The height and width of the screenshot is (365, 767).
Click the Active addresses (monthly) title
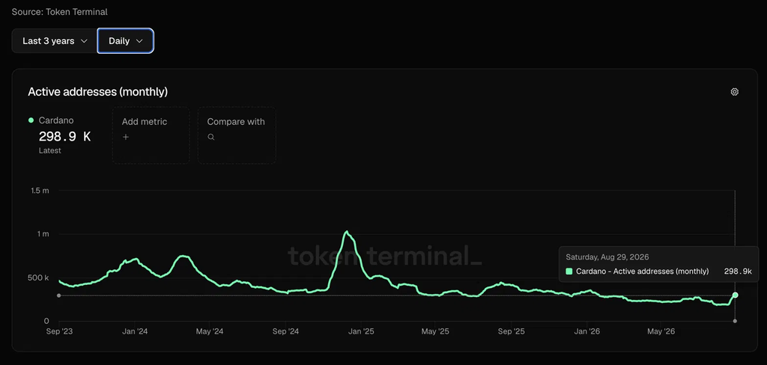(x=98, y=91)
